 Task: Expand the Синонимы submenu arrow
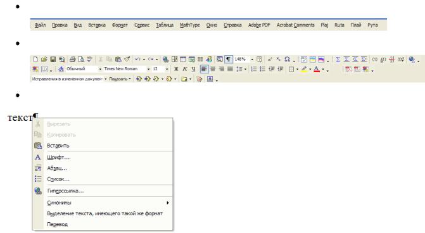click(x=168, y=203)
